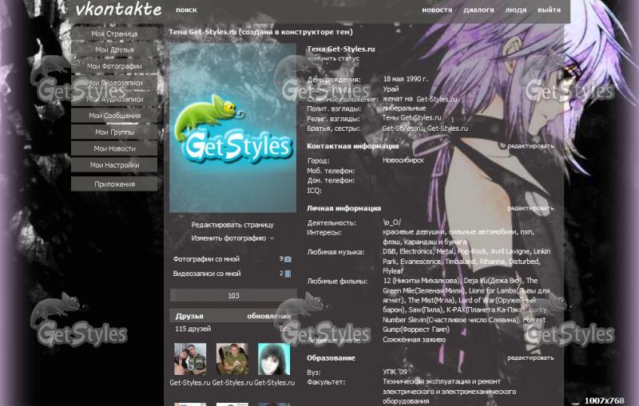Screen dimensions: 639x406
Task: Click the GetStyles profile photo
Action: [232, 128]
